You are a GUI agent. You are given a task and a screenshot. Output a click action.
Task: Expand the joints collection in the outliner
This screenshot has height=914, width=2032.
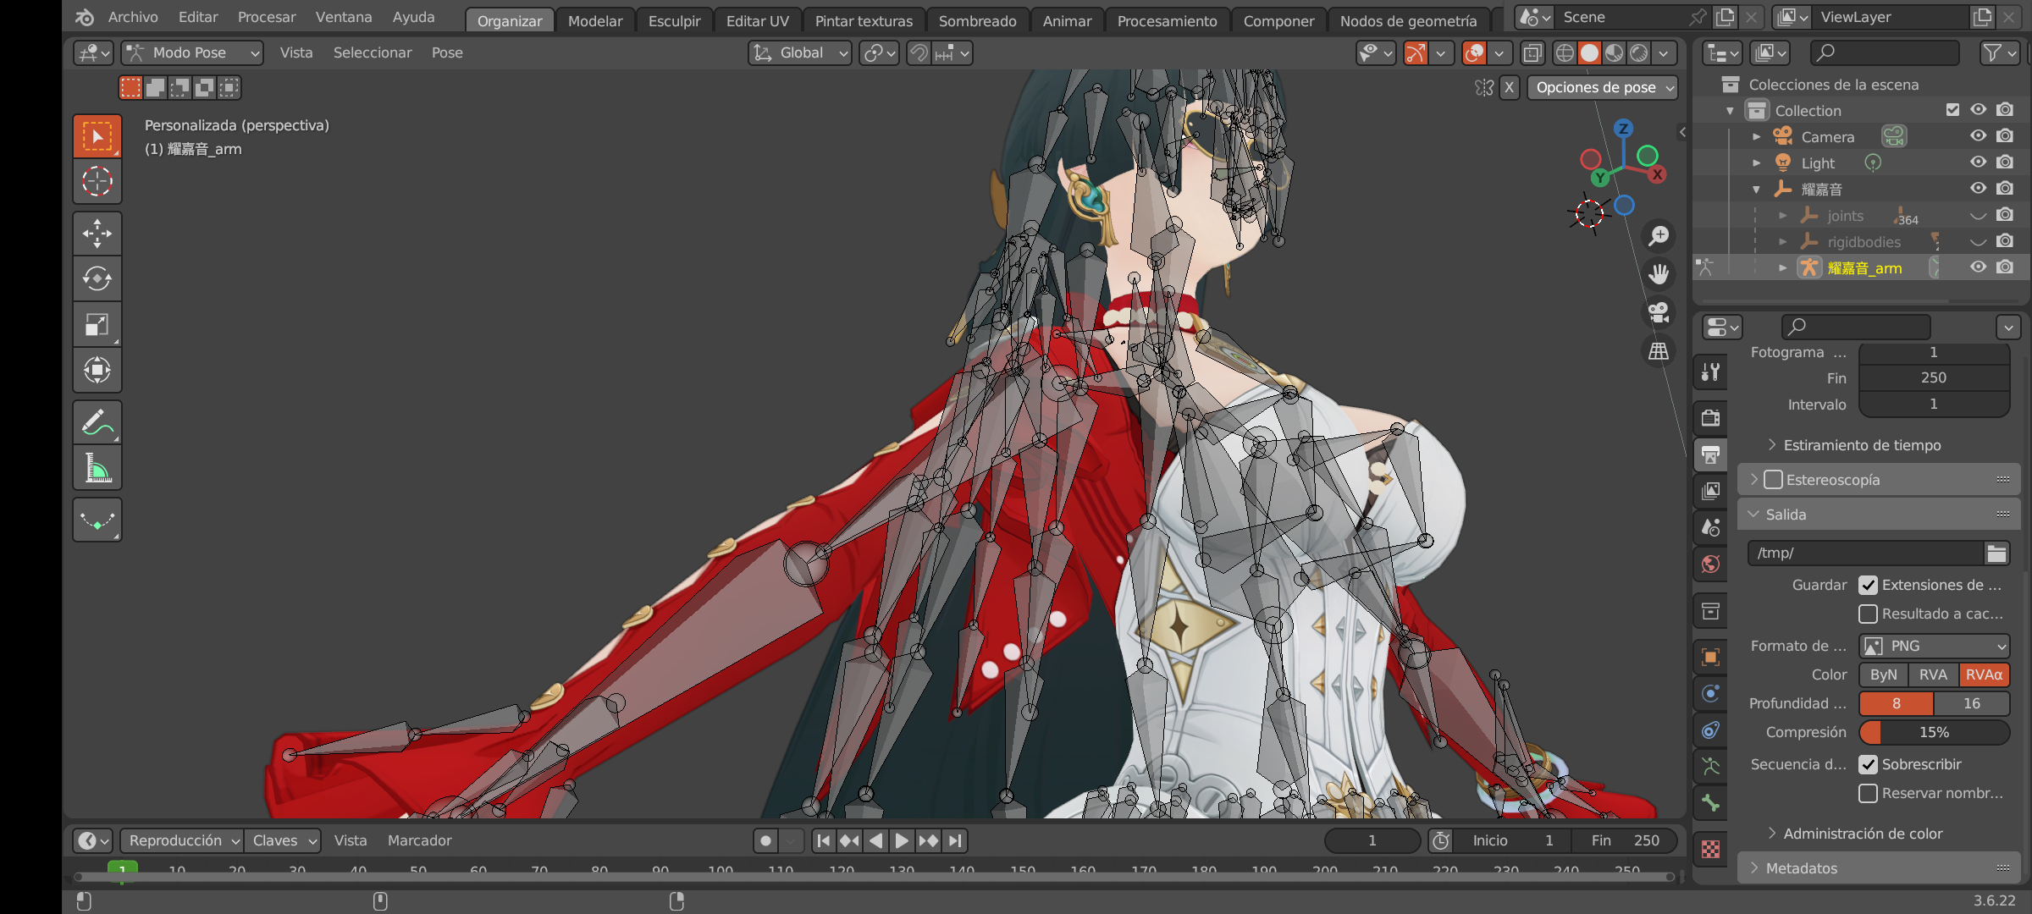pos(1782,216)
